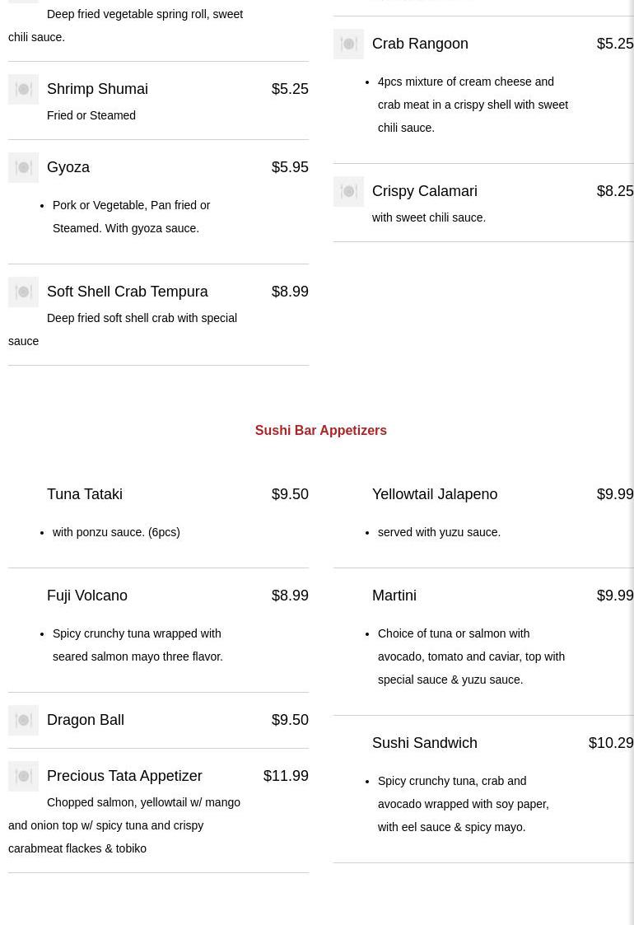Click the Soft Shell Crab Tempura icon
The image size is (634, 925).
point(23,292)
